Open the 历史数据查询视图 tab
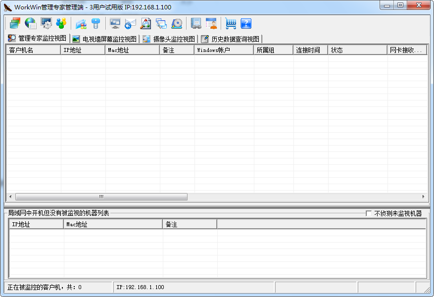Image resolution: width=434 pixels, height=297 pixels. [231, 39]
